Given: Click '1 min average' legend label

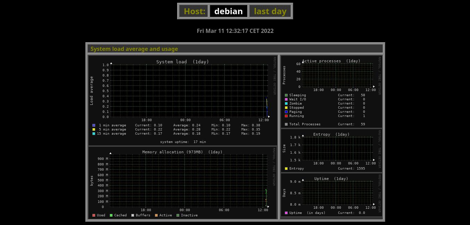Looking at the screenshot, I should point(113,125).
